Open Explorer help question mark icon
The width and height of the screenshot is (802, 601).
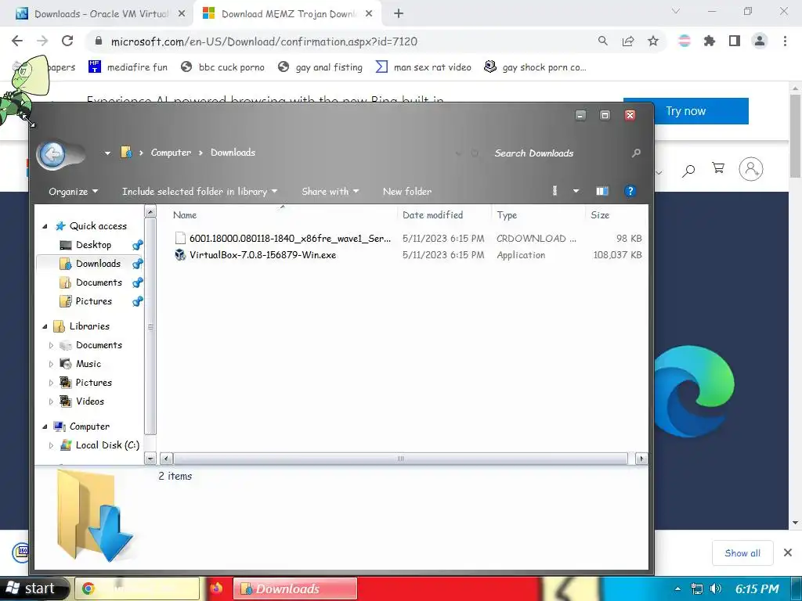630,191
